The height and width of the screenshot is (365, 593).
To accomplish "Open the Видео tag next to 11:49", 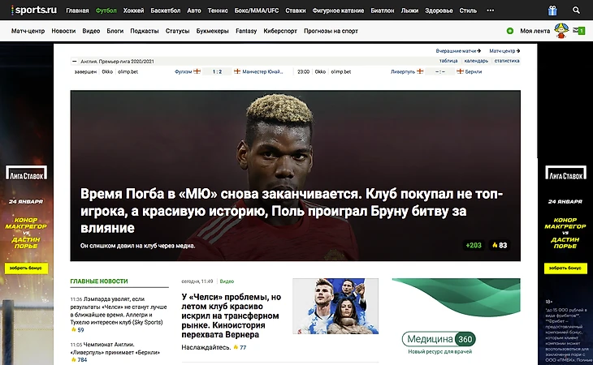I will [x=227, y=281].
